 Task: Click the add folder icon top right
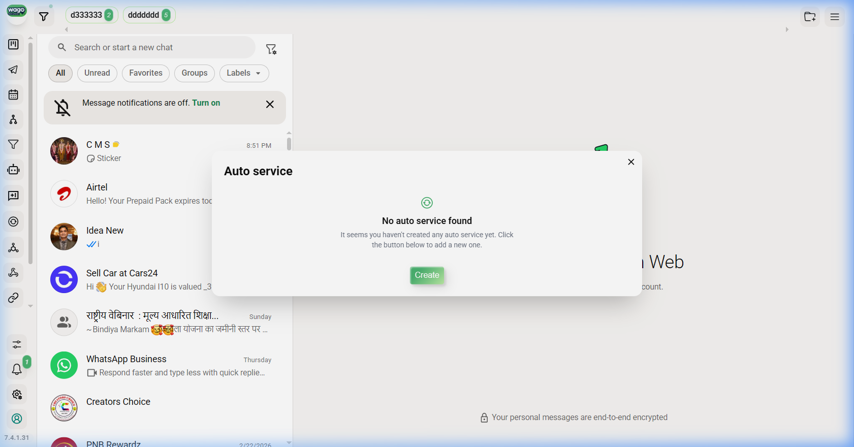(x=810, y=17)
